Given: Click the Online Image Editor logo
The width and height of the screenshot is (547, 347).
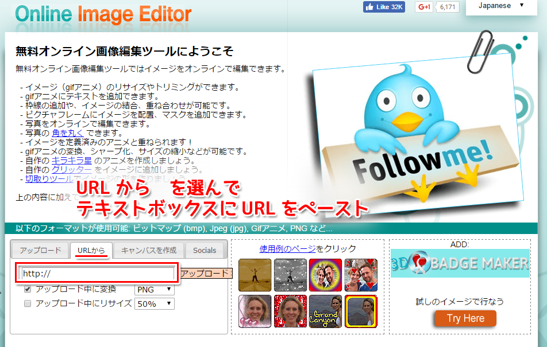Looking at the screenshot, I should 103,14.
